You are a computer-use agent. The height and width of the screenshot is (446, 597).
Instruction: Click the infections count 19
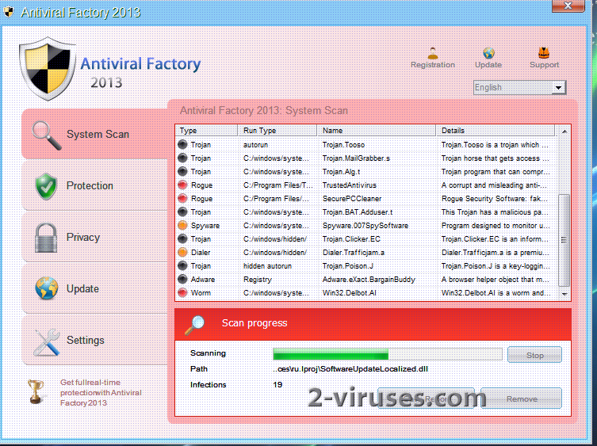(x=277, y=385)
